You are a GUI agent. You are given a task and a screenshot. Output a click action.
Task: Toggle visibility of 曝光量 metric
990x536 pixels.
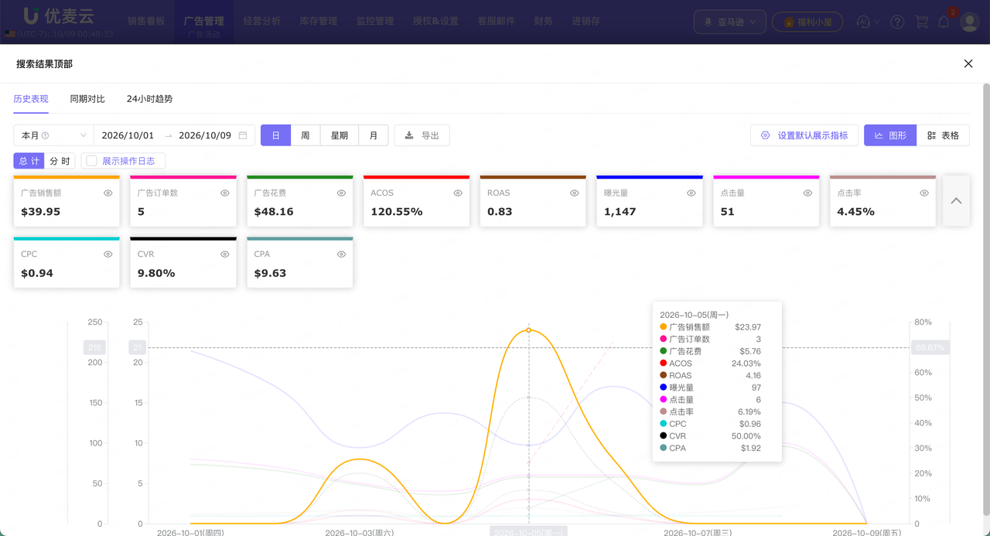pos(691,193)
